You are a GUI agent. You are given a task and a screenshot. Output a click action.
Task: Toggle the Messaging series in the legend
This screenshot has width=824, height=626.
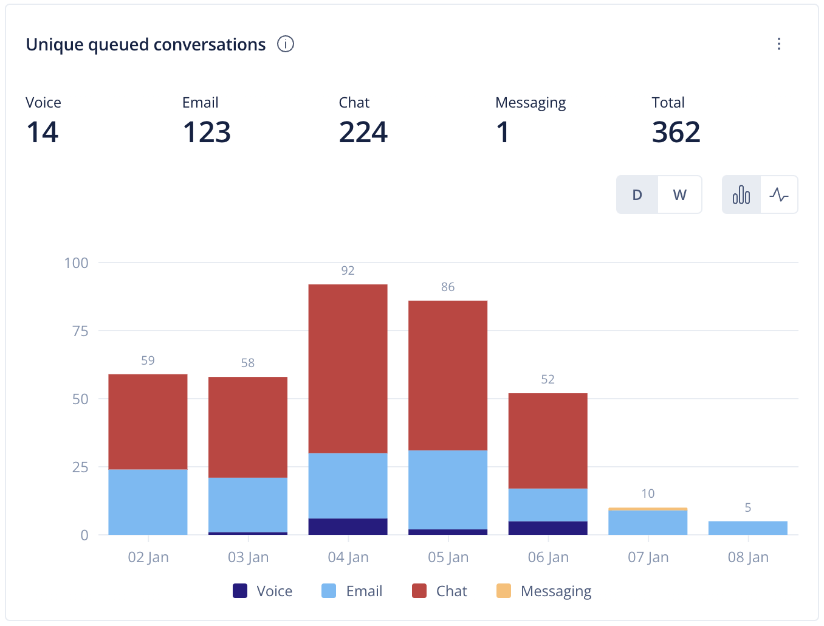click(x=544, y=591)
